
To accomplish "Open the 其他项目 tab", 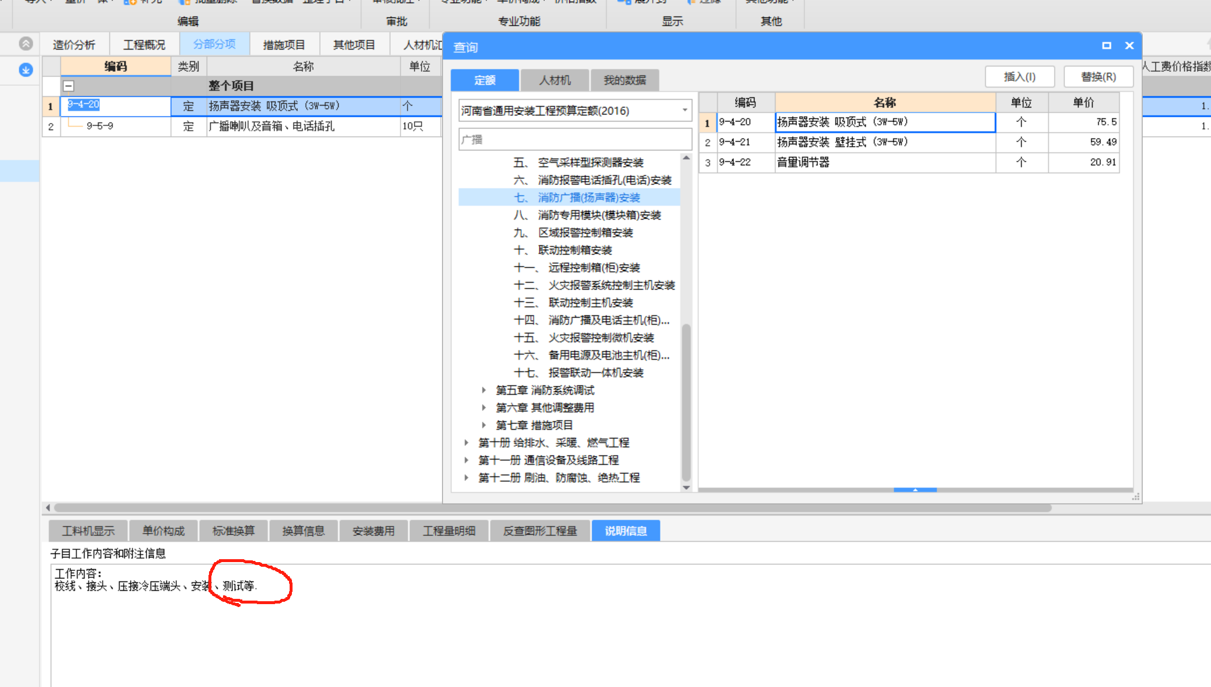I will pyautogui.click(x=354, y=45).
